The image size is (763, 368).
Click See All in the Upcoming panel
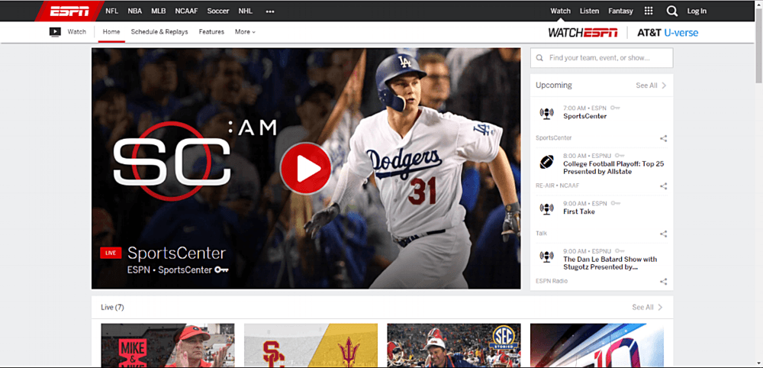pyautogui.click(x=646, y=86)
